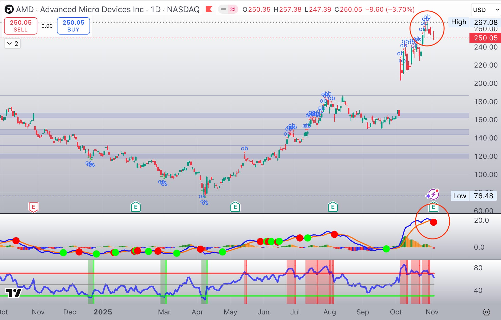Open the USD currency dropdown

tap(486, 10)
